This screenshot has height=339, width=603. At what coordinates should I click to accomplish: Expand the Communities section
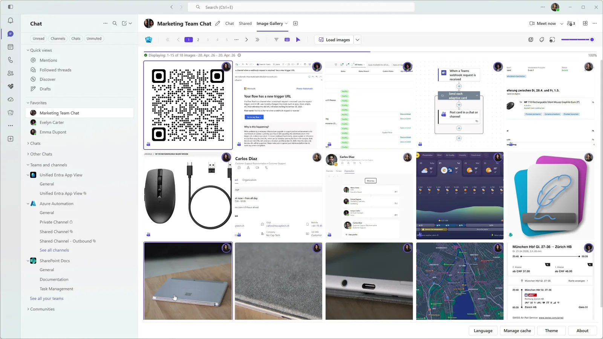coord(28,309)
